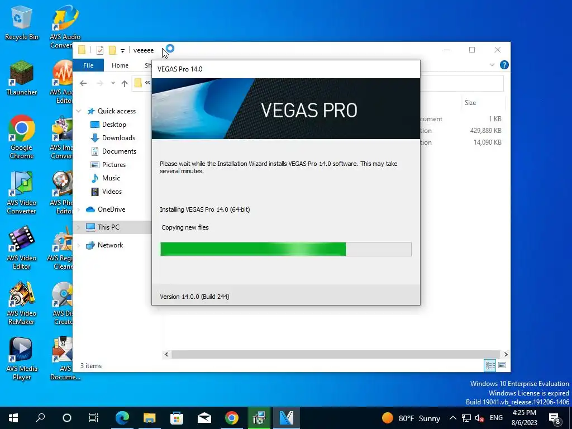Screen dimensions: 572x429
Task: Go back in Explorer
Action: pos(83,83)
